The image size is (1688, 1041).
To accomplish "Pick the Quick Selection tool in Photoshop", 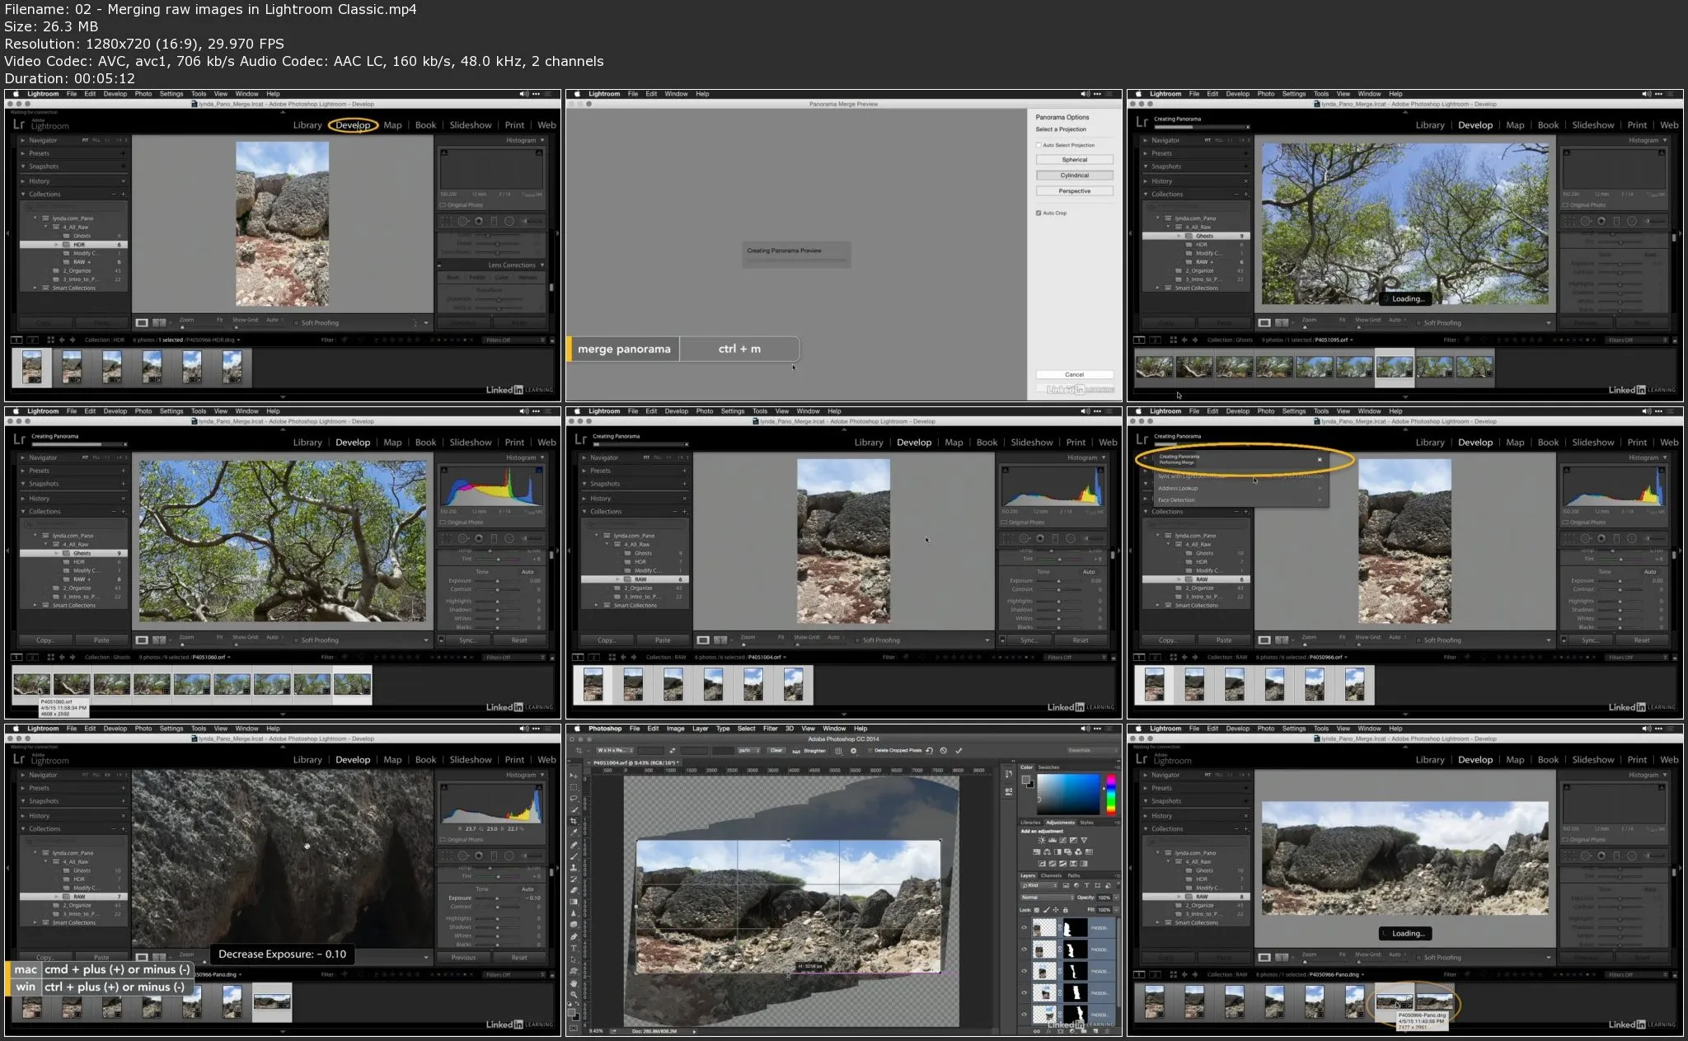I will point(574,809).
